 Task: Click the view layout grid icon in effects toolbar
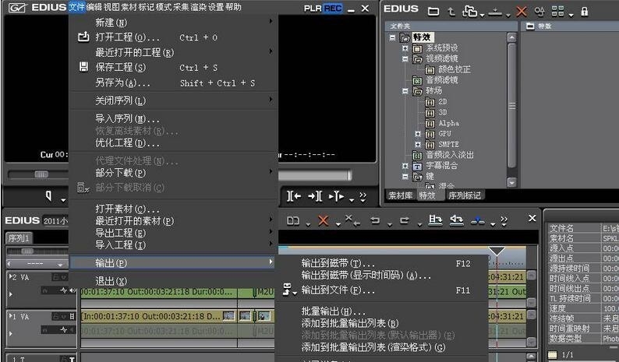557,12
